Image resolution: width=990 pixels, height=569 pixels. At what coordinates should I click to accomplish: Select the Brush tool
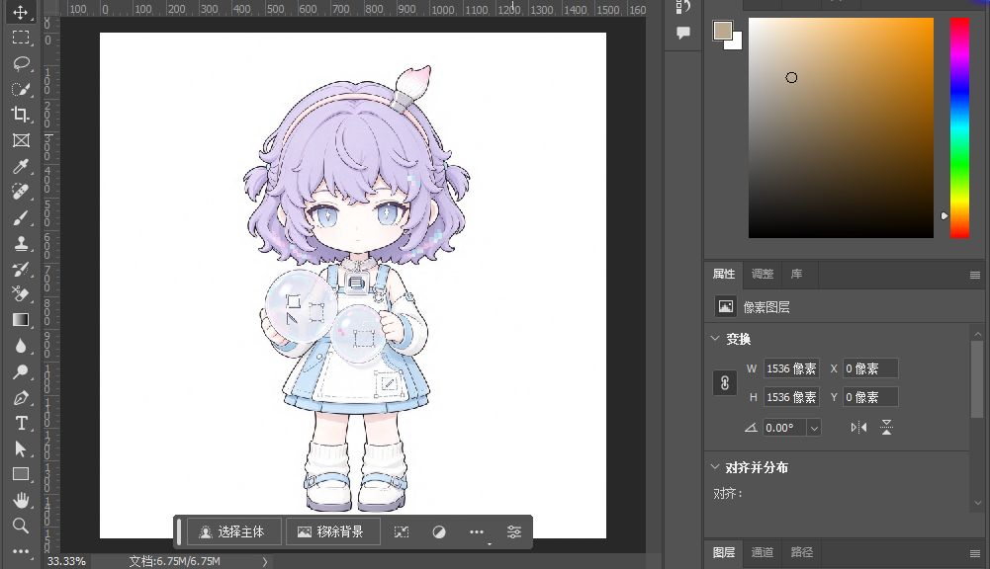pyautogui.click(x=20, y=217)
